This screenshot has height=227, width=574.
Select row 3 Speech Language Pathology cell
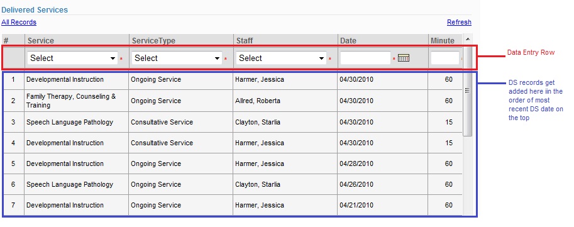[77, 122]
